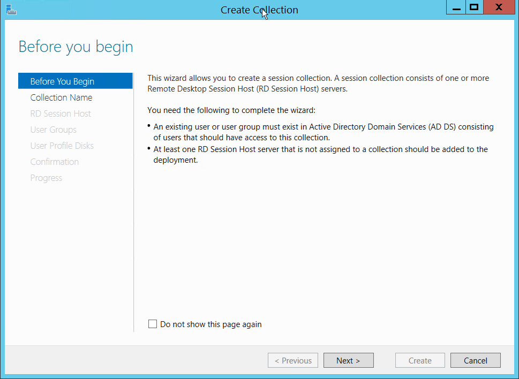Enable 'Do not show this page again'
519x379 pixels.
click(153, 324)
